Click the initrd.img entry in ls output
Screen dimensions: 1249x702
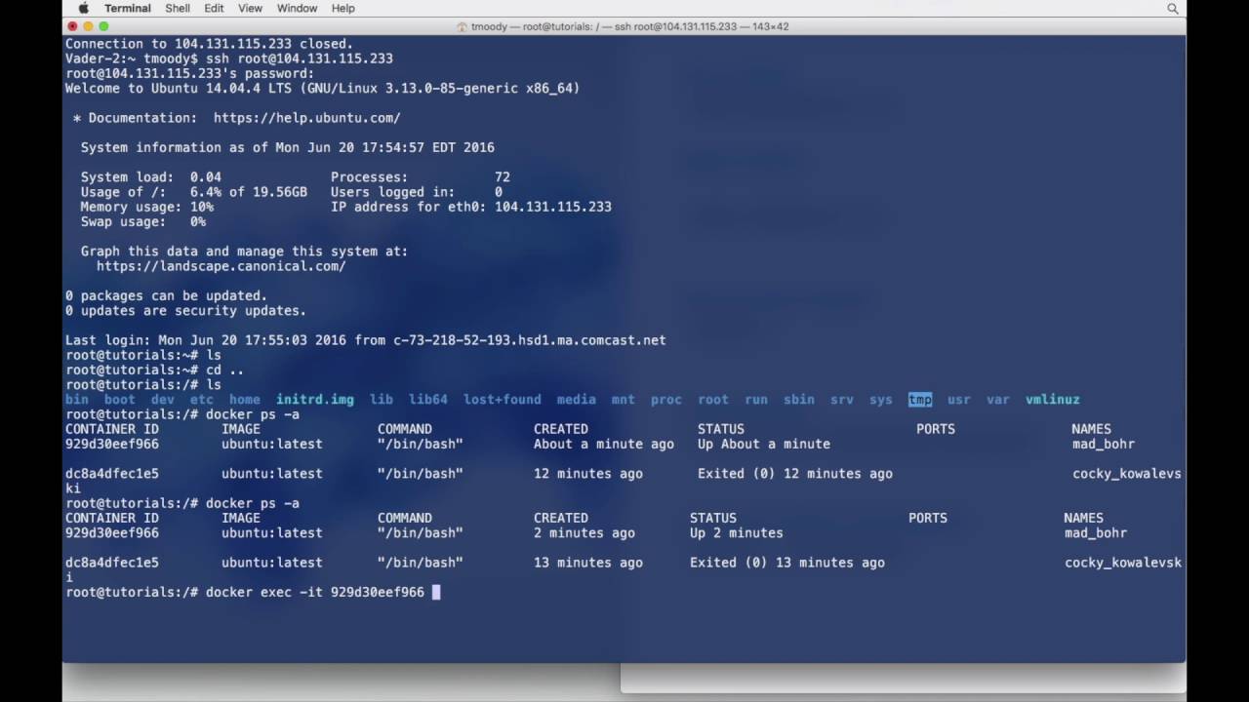(x=315, y=400)
